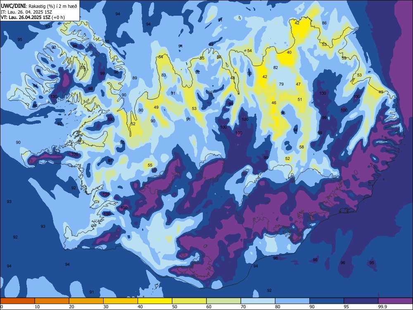Click the map value "51"
This screenshot has width=413, height=310.
[300, 99]
